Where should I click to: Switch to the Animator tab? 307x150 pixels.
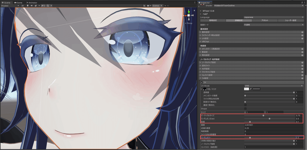tap(31, 3)
